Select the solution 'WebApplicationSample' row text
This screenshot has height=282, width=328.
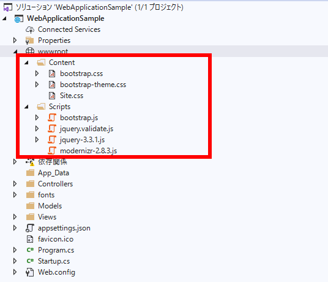pos(100,7)
